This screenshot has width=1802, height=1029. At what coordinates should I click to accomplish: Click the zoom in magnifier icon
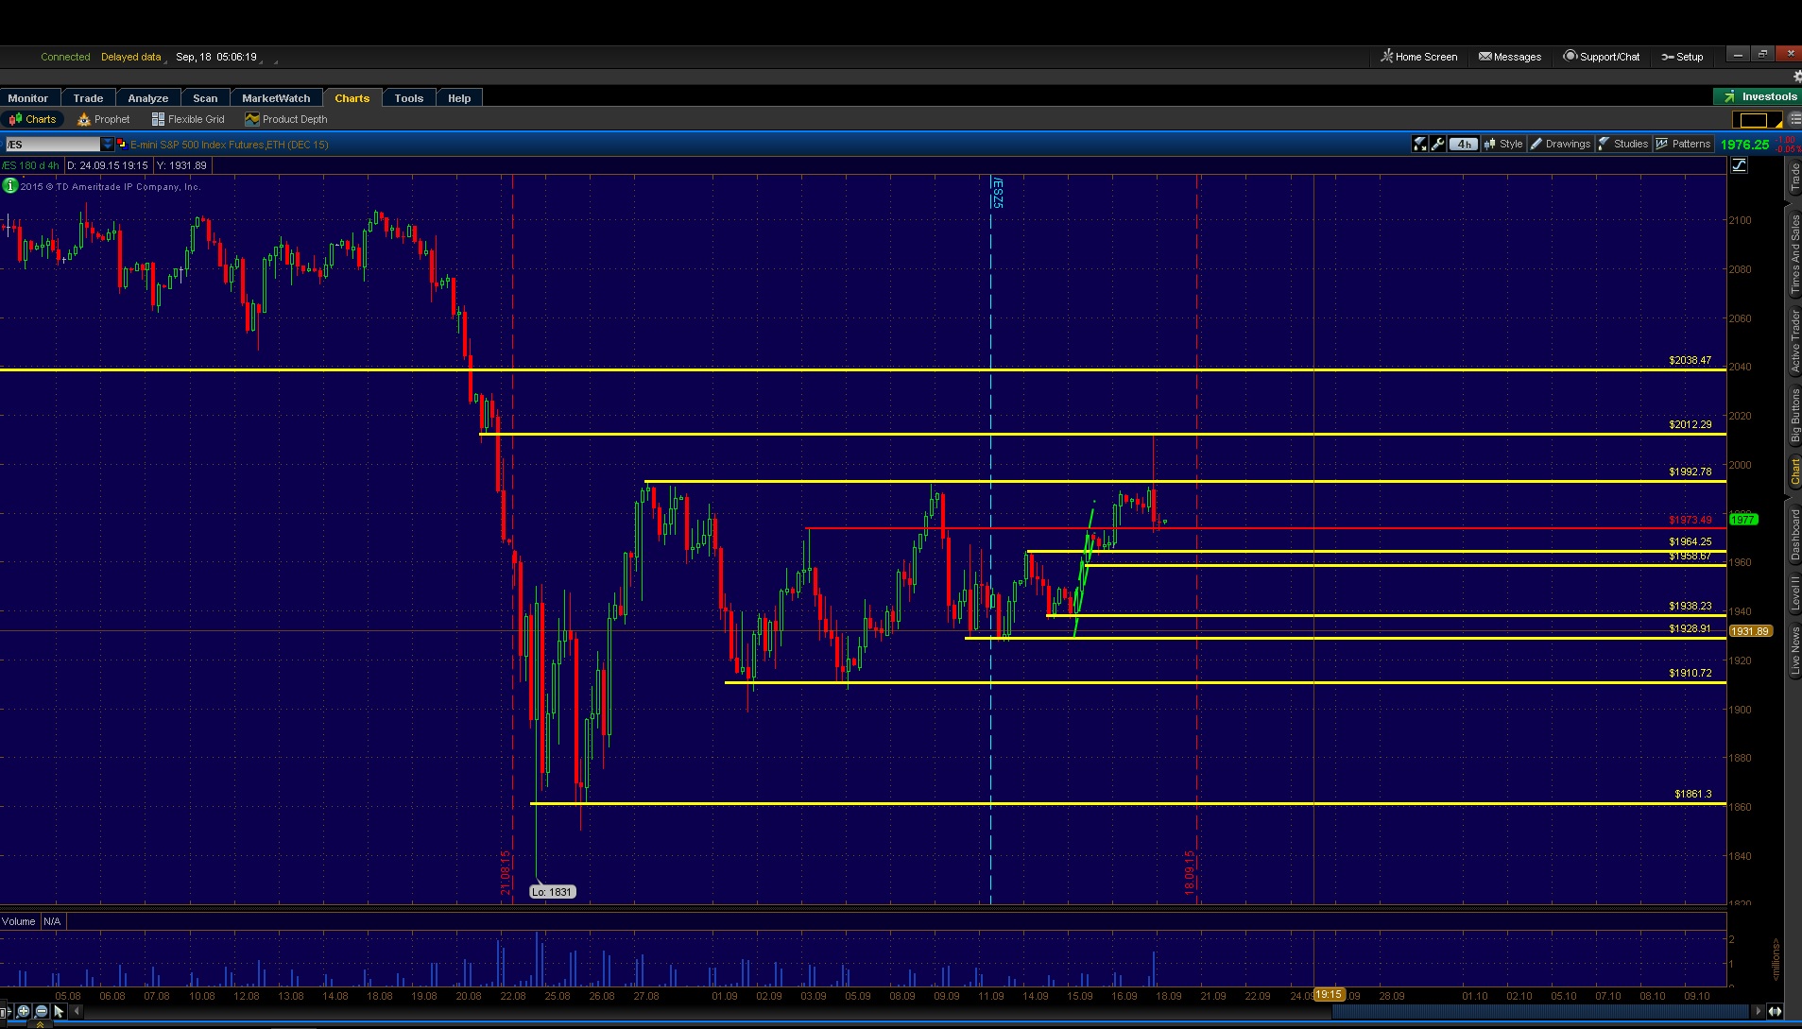(x=24, y=1011)
